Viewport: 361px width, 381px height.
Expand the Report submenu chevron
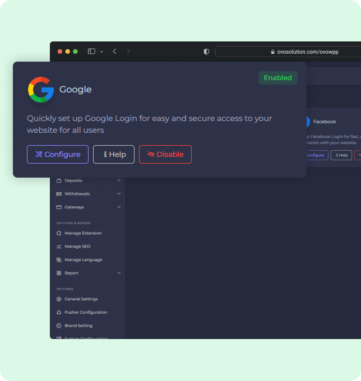pos(119,273)
